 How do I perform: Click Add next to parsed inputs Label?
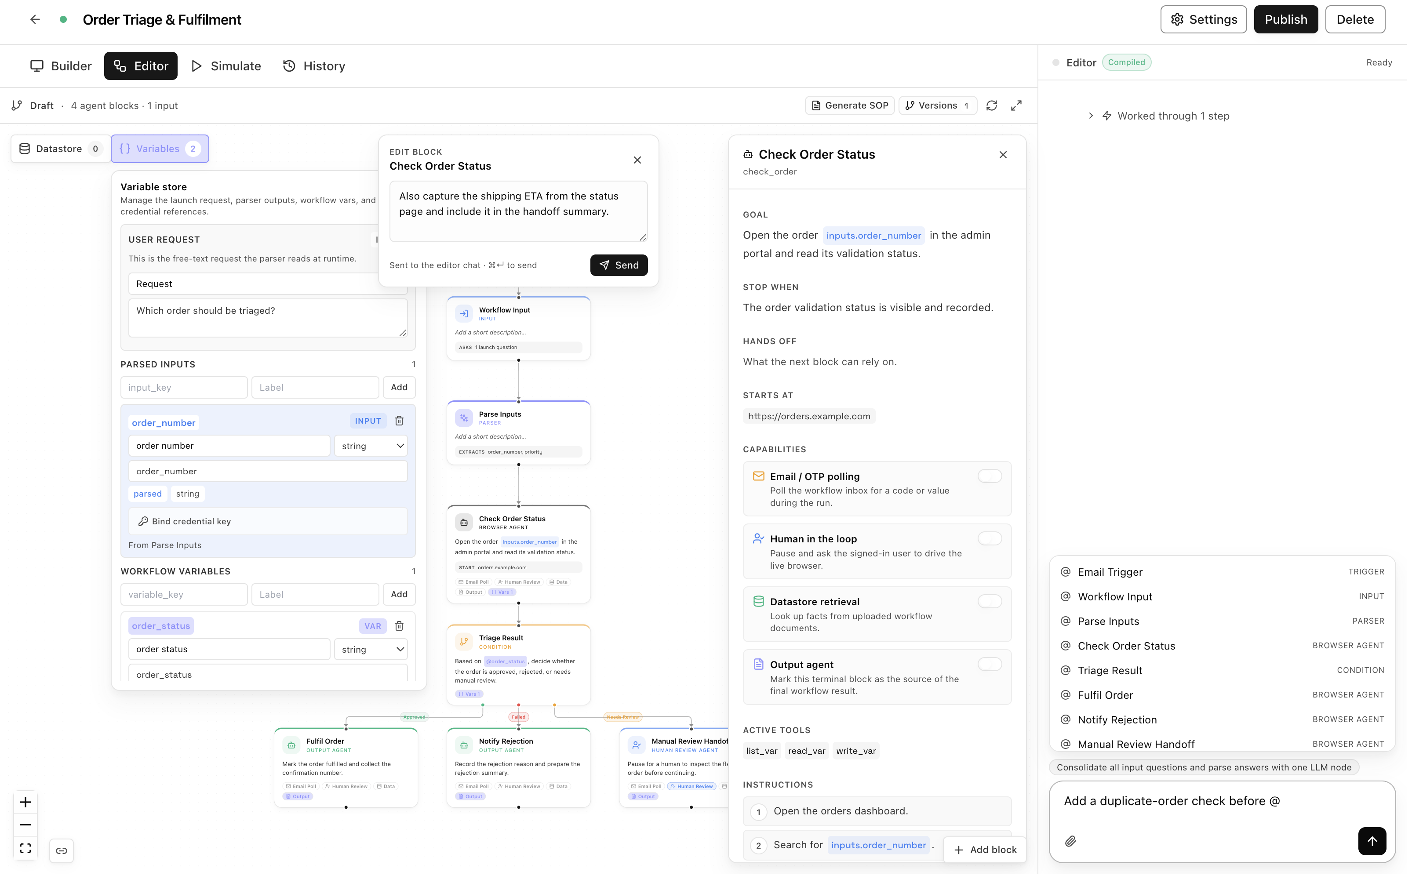click(400, 389)
